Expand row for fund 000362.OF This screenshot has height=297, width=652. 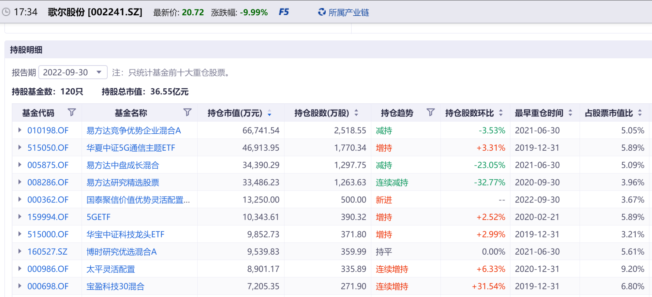[x=20, y=199]
